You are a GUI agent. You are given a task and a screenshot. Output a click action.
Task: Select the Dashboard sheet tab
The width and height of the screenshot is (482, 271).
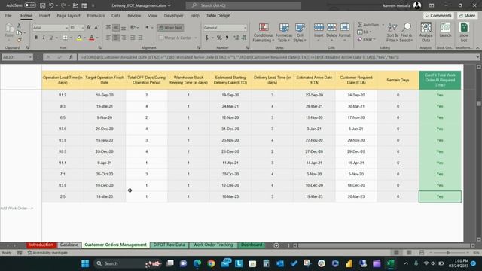(252, 245)
